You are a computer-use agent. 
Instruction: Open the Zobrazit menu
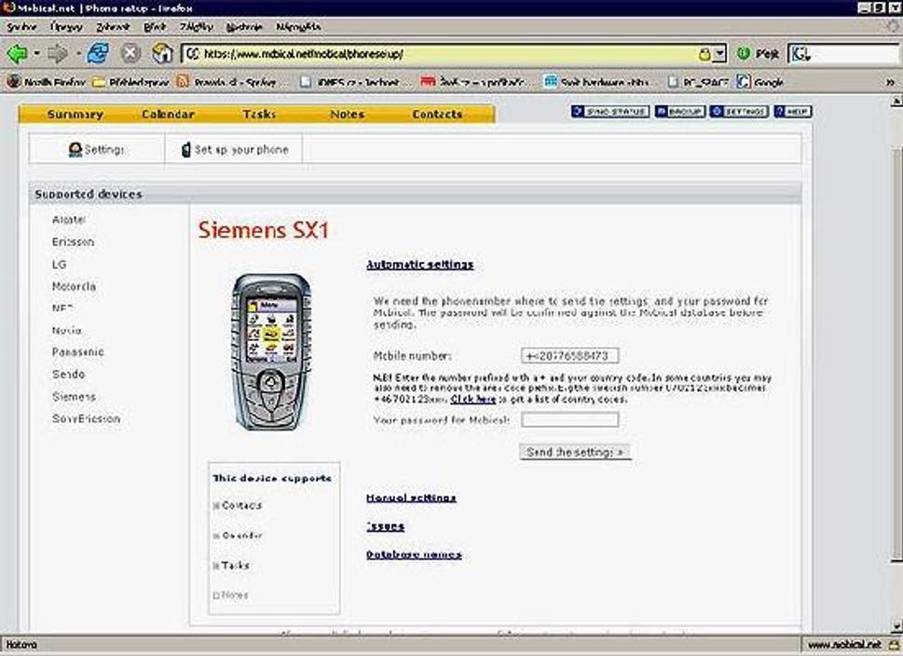[x=113, y=27]
